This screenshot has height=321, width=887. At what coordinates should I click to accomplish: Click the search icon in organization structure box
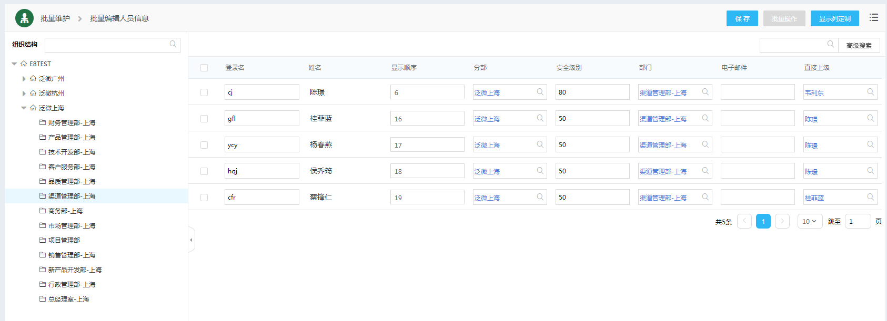(173, 45)
